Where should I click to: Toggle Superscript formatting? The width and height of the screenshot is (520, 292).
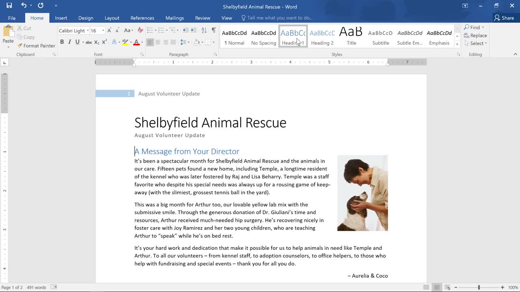click(104, 42)
